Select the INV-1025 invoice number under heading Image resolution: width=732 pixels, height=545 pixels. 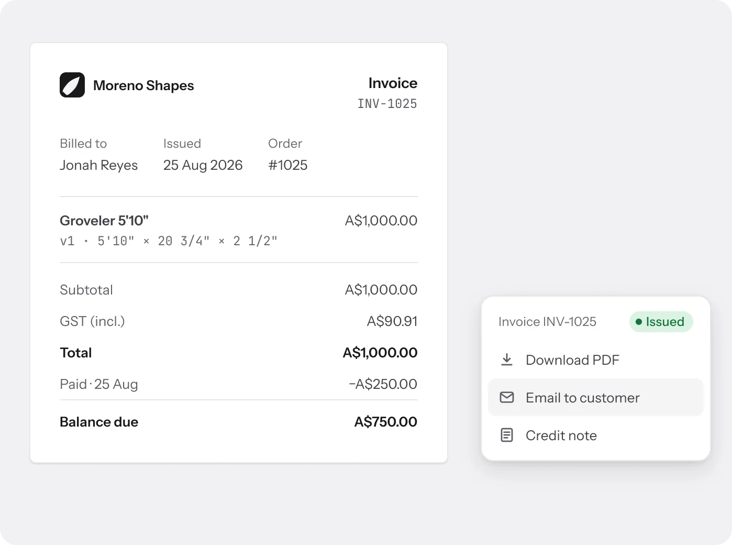(387, 104)
